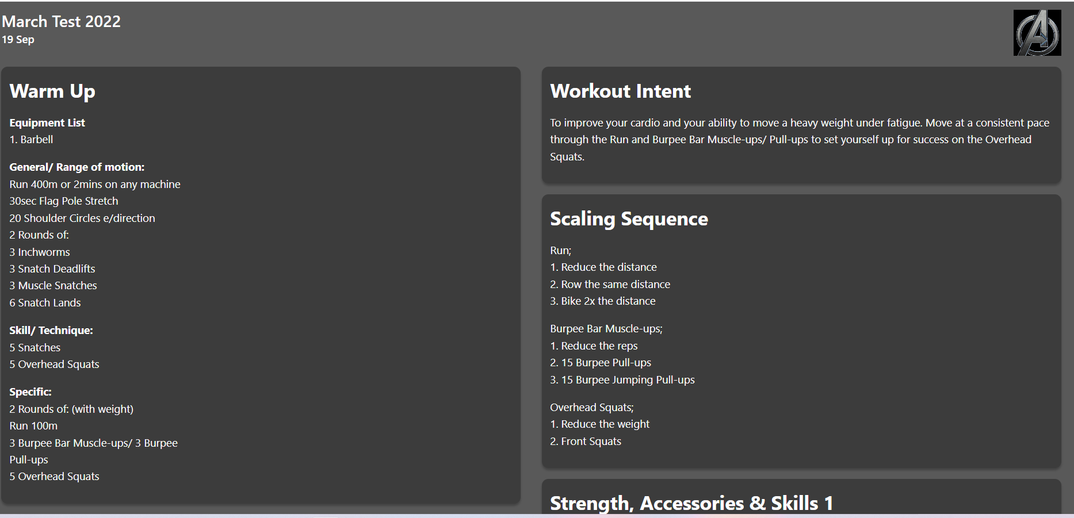This screenshot has height=518, width=1074.
Task: Select the March Test 2022 title
Action: click(x=62, y=22)
